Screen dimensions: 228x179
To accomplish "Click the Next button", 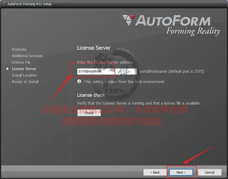I will pyautogui.click(x=181, y=172).
